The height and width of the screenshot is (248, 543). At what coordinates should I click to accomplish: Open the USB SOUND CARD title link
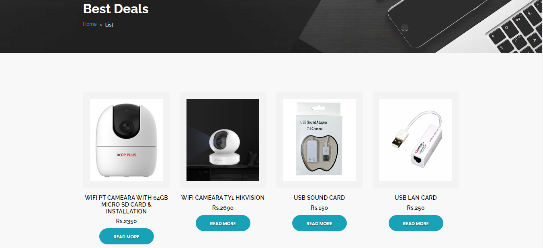click(319, 198)
